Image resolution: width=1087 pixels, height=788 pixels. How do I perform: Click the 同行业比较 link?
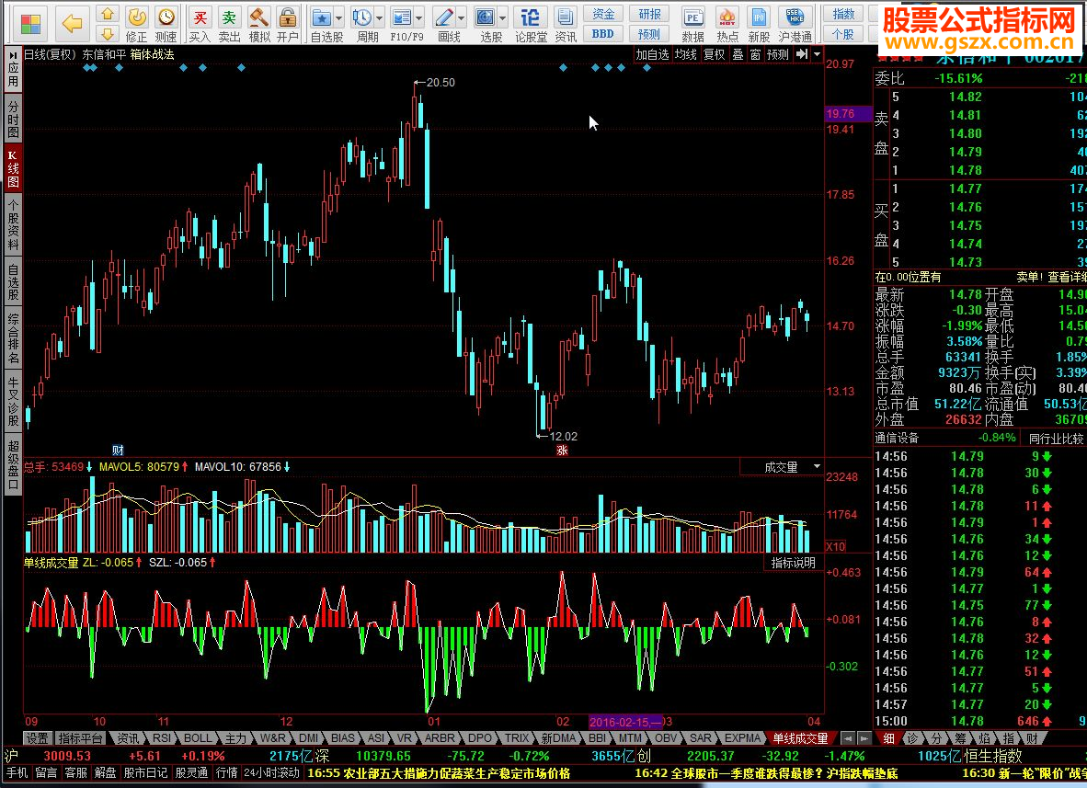tap(1056, 438)
